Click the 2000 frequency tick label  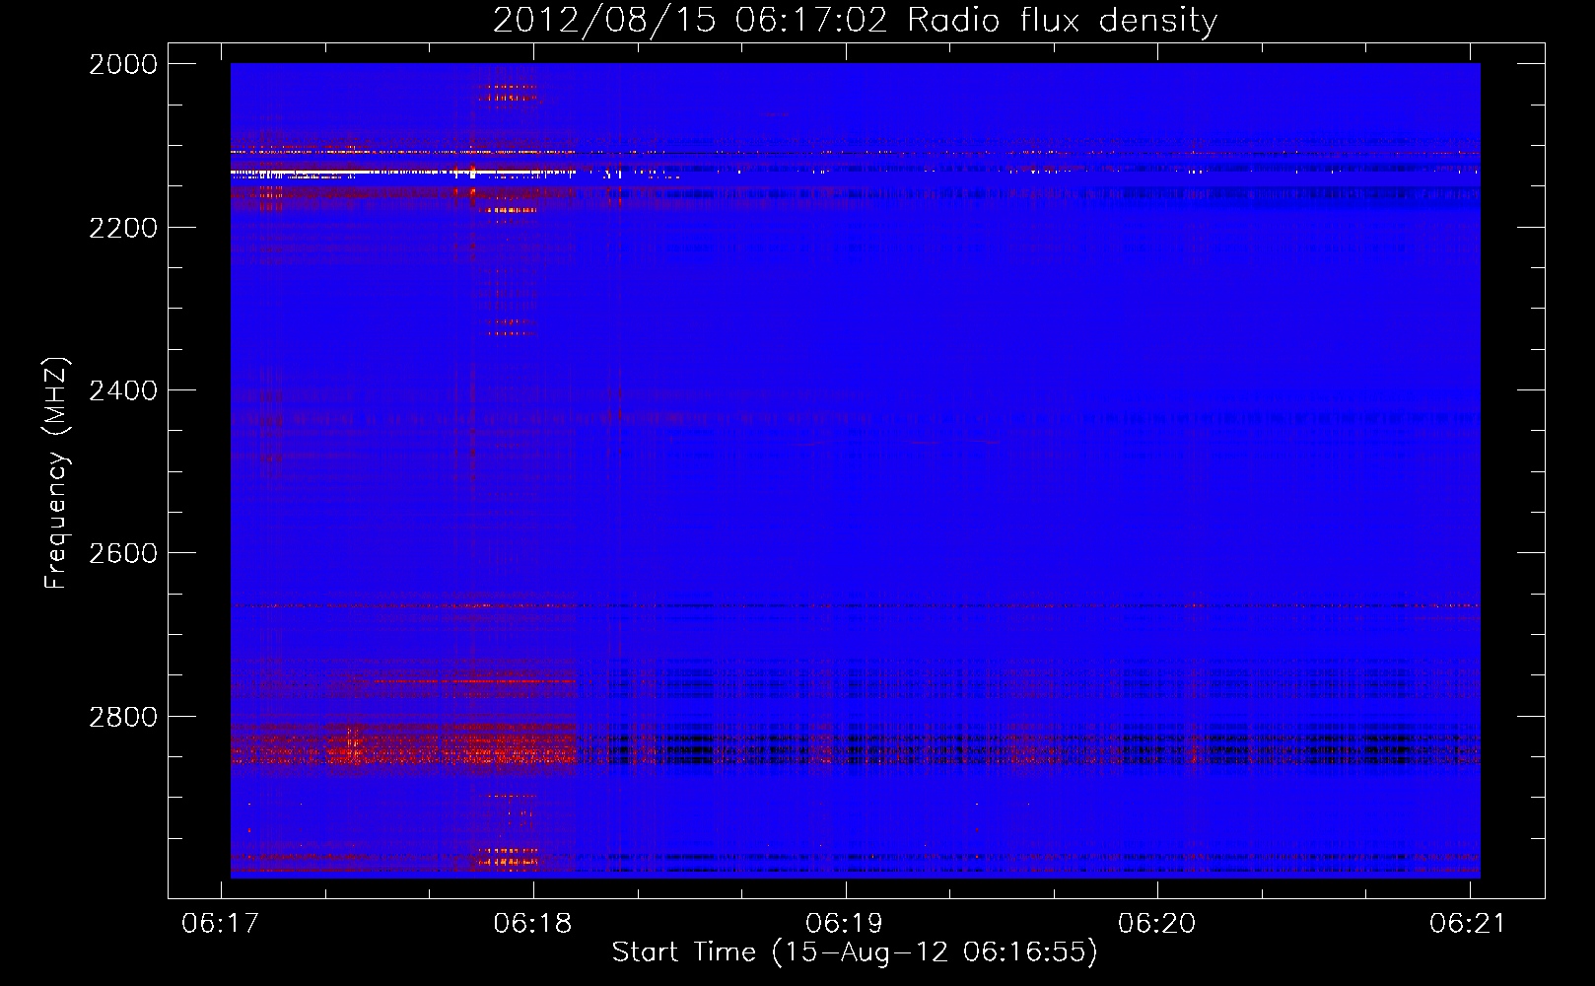coord(123,64)
